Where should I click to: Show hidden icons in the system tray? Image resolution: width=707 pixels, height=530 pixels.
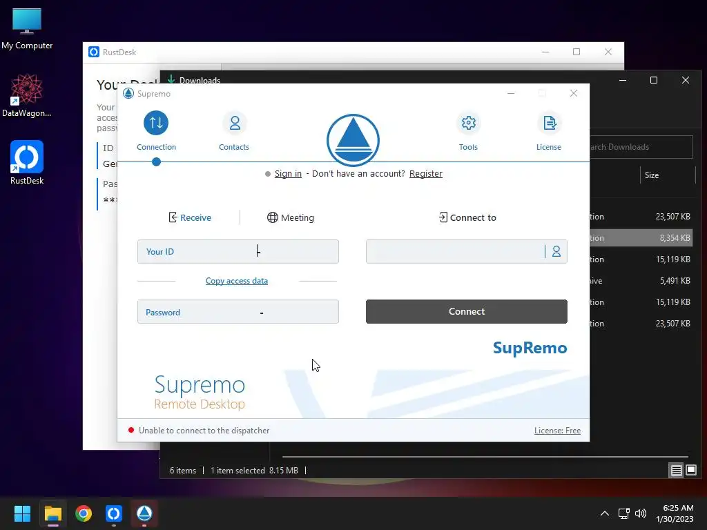(x=605, y=513)
